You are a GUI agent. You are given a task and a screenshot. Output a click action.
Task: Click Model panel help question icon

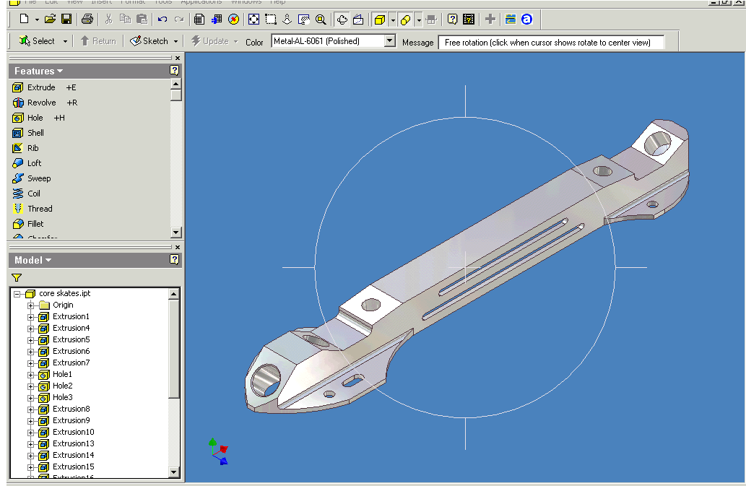(x=175, y=259)
